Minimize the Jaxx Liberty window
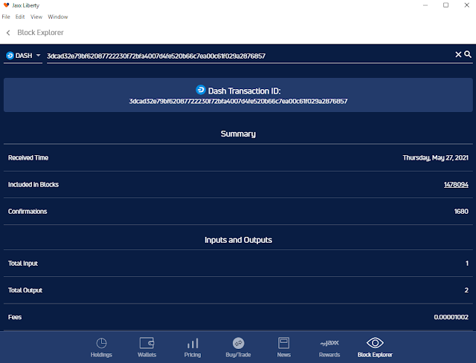 (x=425, y=5)
